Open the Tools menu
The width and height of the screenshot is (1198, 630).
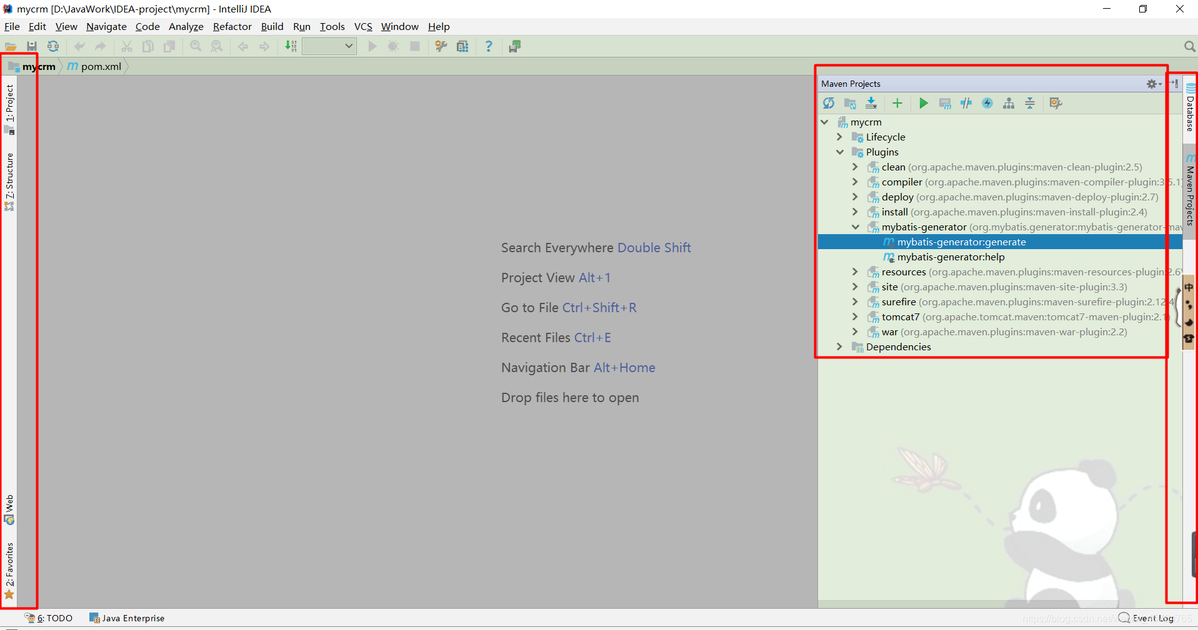tap(332, 26)
